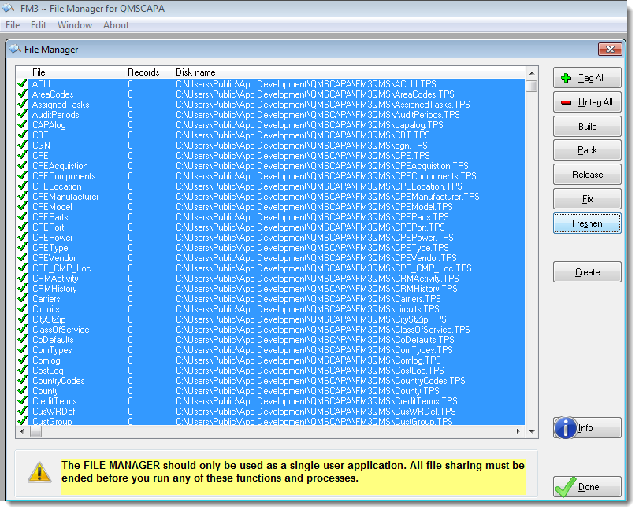Click the green plus Tag All icon
The width and height of the screenshot is (639, 513).
click(x=567, y=78)
